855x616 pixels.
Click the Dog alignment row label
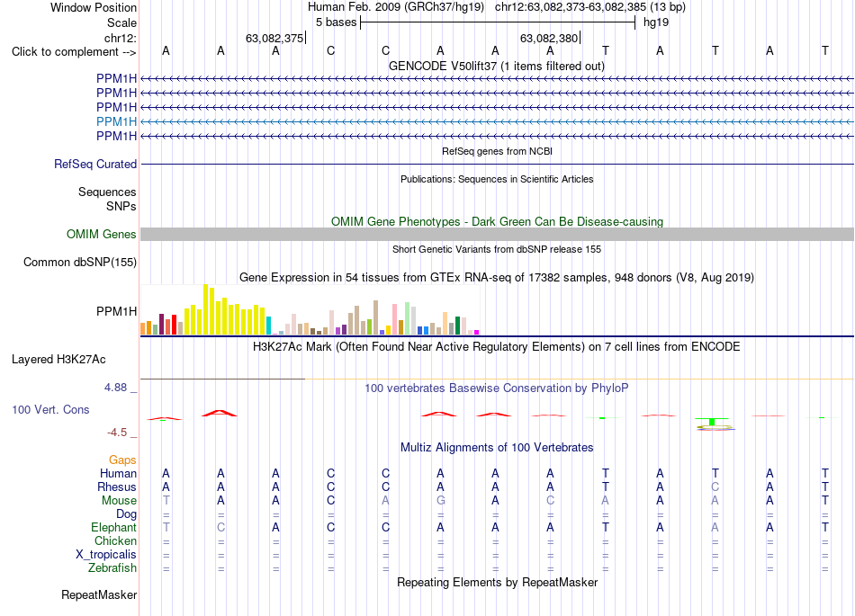point(127,514)
